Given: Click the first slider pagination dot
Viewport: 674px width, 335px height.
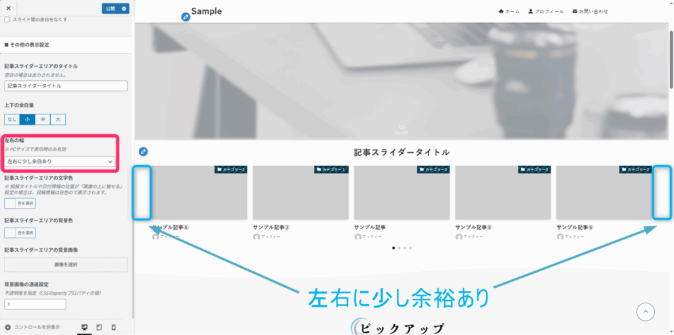Looking at the screenshot, I should point(394,247).
